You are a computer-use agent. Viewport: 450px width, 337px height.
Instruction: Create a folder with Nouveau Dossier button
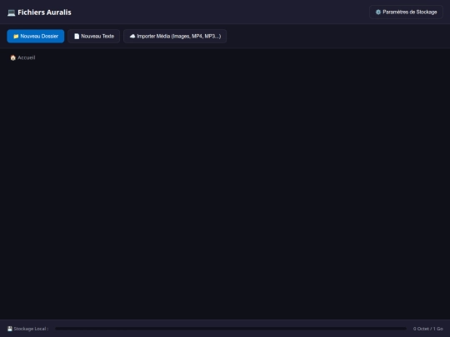pos(36,36)
